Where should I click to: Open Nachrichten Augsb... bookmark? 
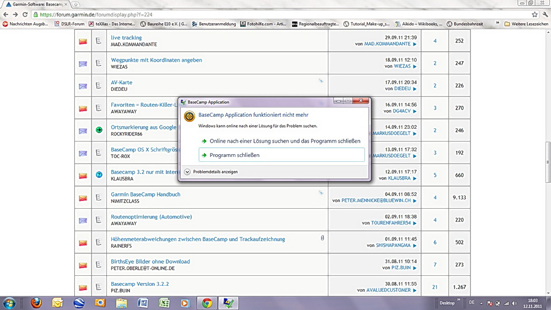point(25,24)
